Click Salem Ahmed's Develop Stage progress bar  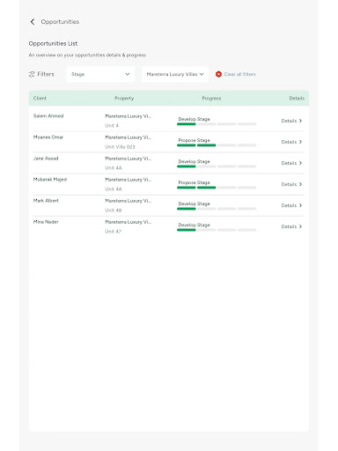(x=217, y=124)
